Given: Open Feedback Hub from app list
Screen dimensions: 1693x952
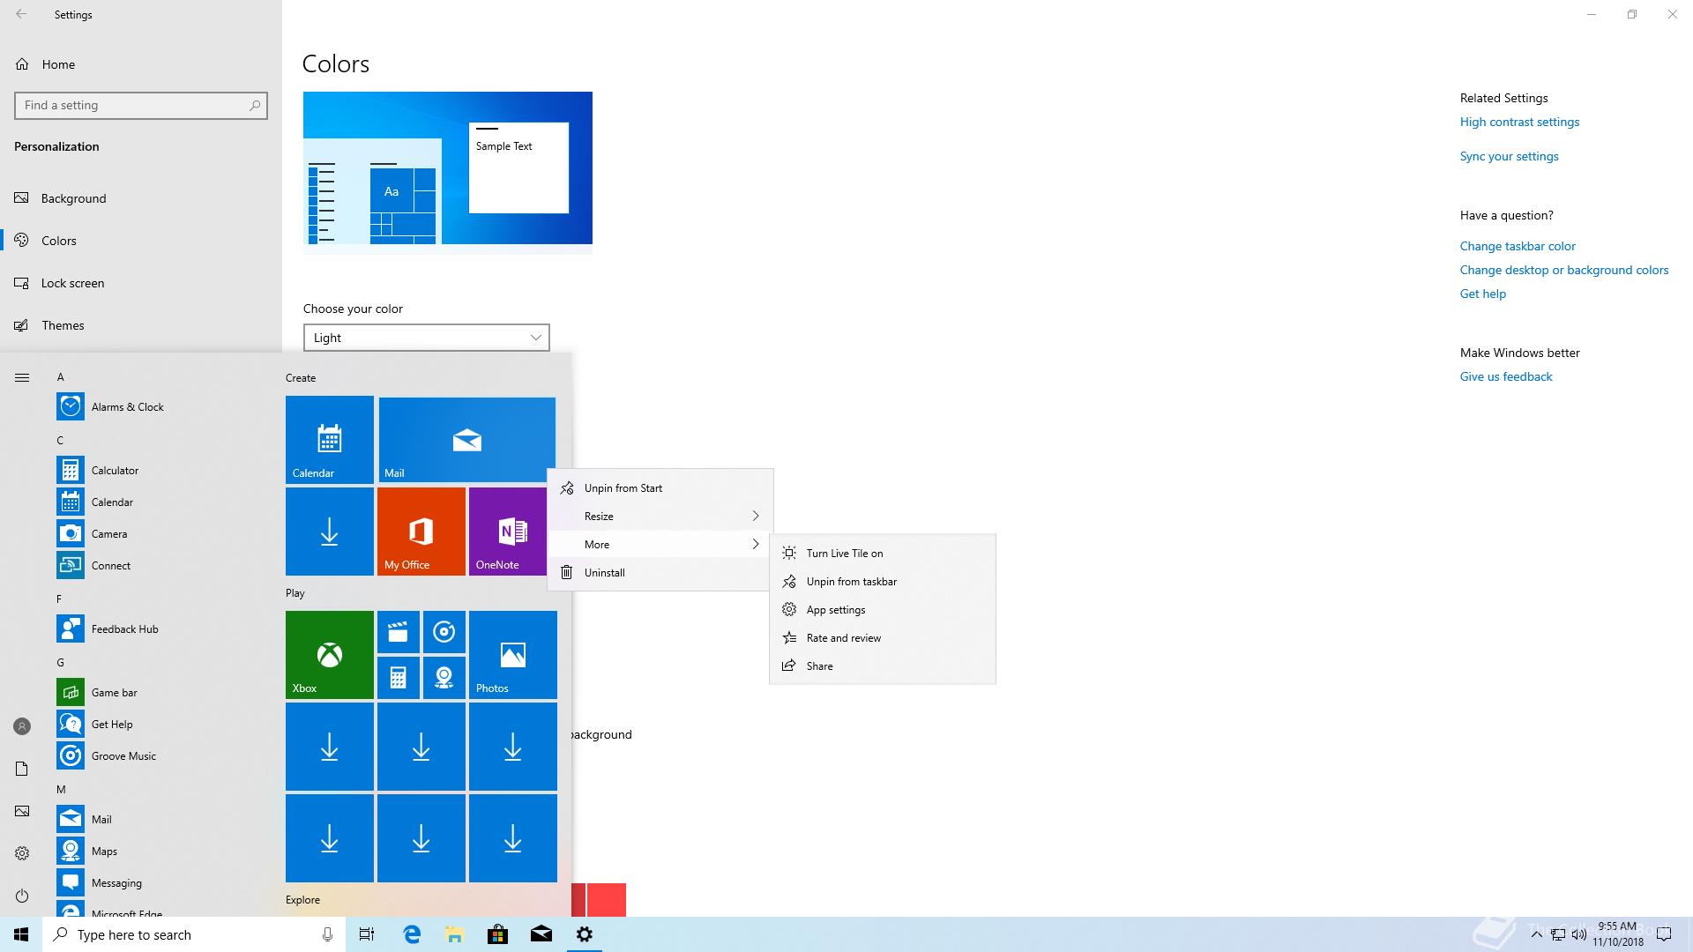Looking at the screenshot, I should click(124, 629).
